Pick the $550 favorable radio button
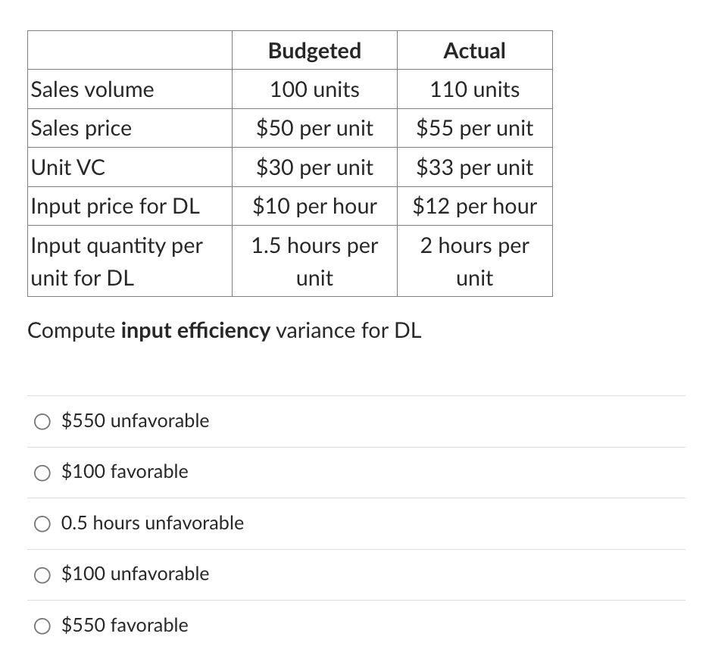The height and width of the screenshot is (668, 712). tap(42, 626)
